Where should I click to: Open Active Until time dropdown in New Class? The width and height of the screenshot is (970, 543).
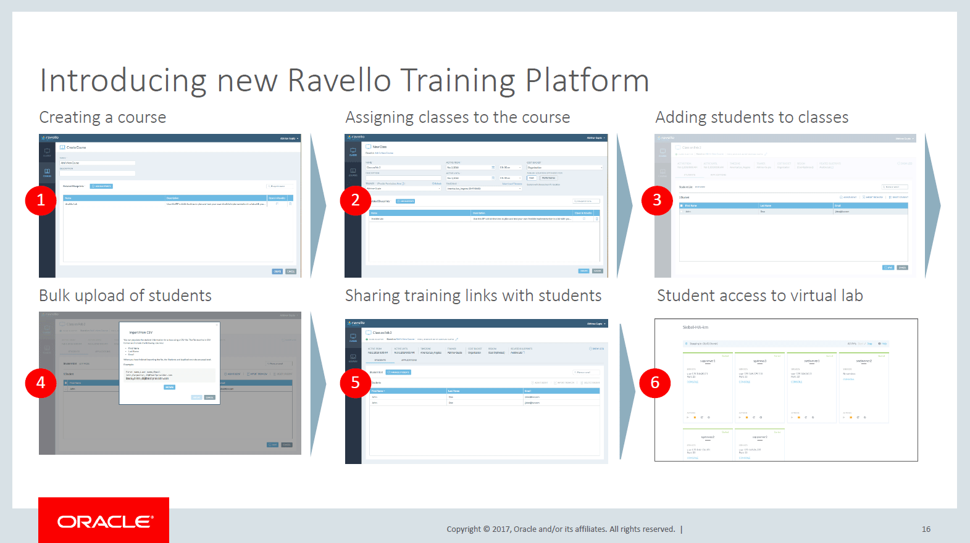[x=511, y=178]
